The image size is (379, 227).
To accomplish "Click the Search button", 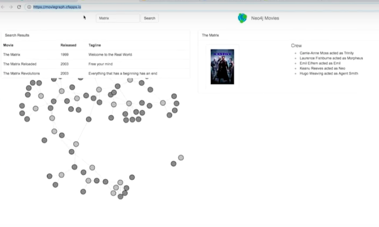I will point(150,18).
